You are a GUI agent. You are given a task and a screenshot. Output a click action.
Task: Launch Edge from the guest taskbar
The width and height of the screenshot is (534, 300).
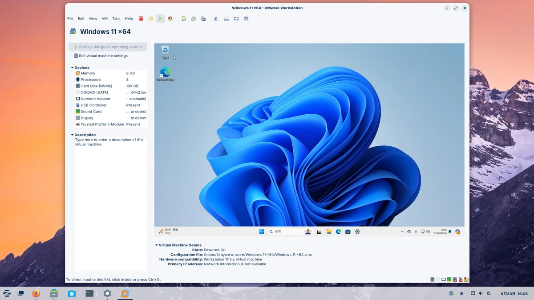click(338, 232)
